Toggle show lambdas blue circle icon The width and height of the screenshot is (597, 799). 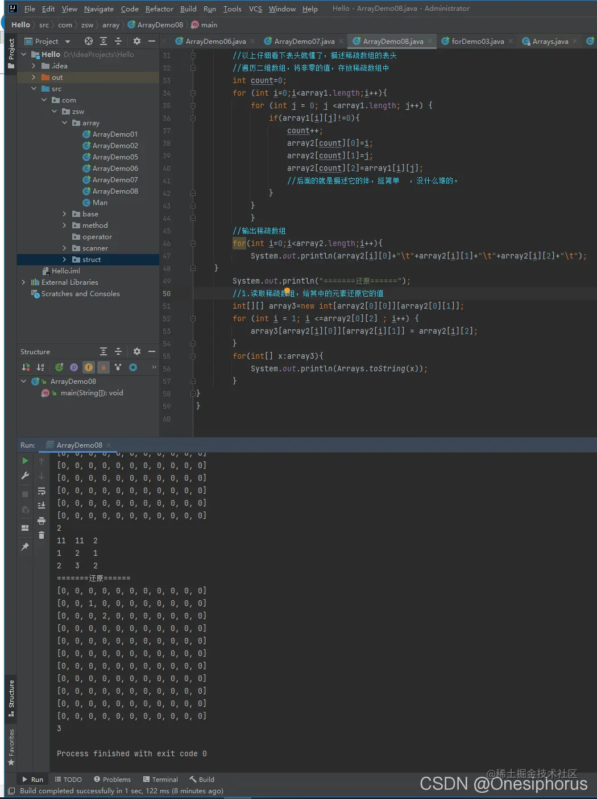click(133, 367)
